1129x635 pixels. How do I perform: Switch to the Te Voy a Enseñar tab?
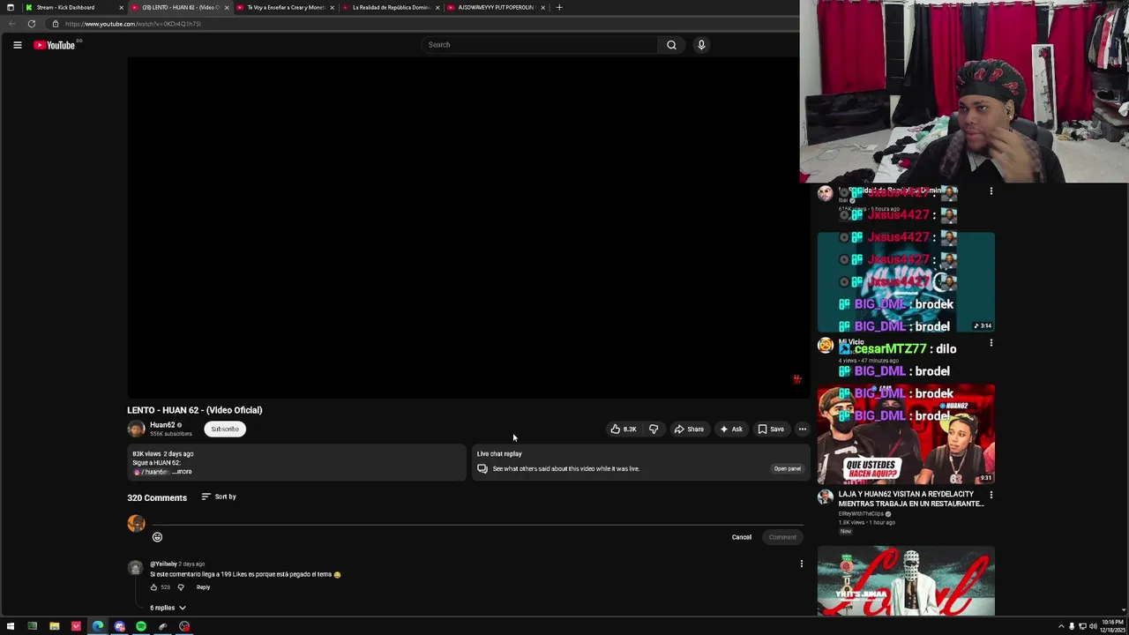285,7
